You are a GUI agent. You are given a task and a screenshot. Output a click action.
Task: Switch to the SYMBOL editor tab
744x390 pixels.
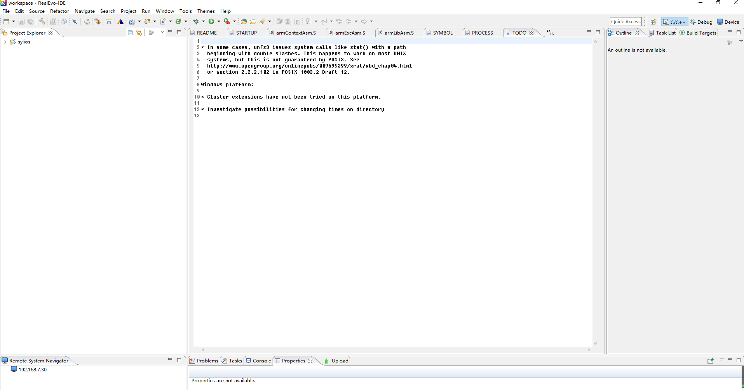pyautogui.click(x=443, y=33)
